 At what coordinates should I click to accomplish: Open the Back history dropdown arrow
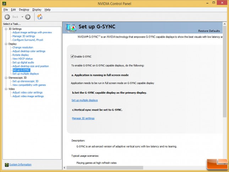coord(22,17)
